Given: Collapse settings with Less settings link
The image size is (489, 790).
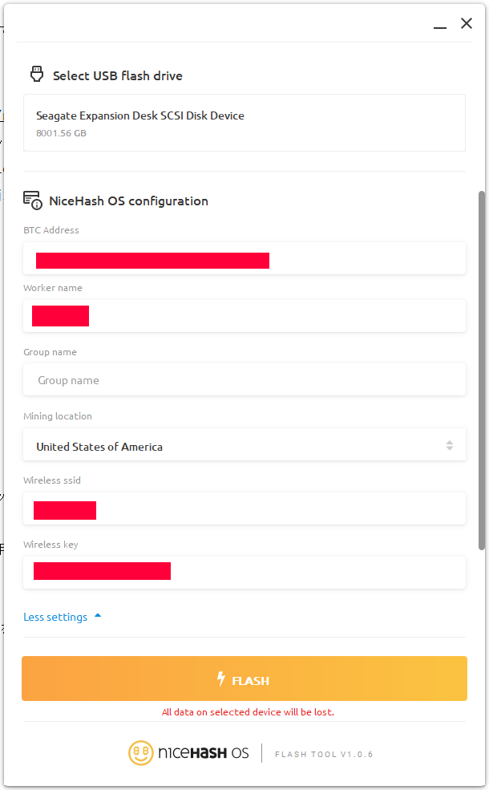Looking at the screenshot, I should 55,617.
